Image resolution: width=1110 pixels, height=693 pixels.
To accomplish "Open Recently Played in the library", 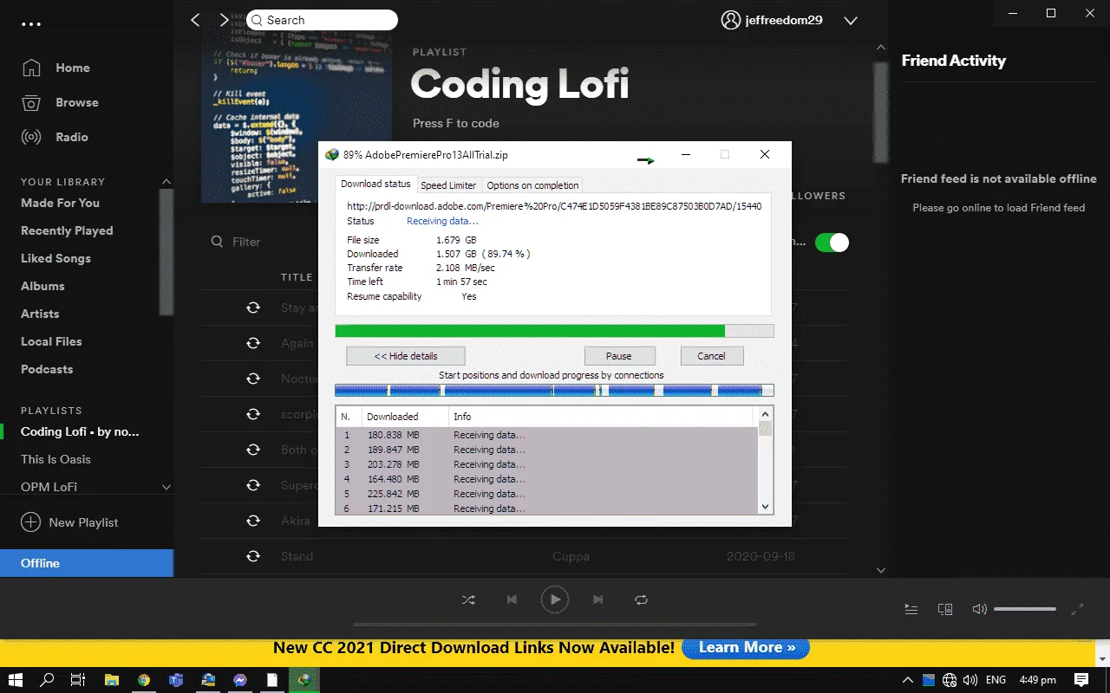I will (x=67, y=230).
